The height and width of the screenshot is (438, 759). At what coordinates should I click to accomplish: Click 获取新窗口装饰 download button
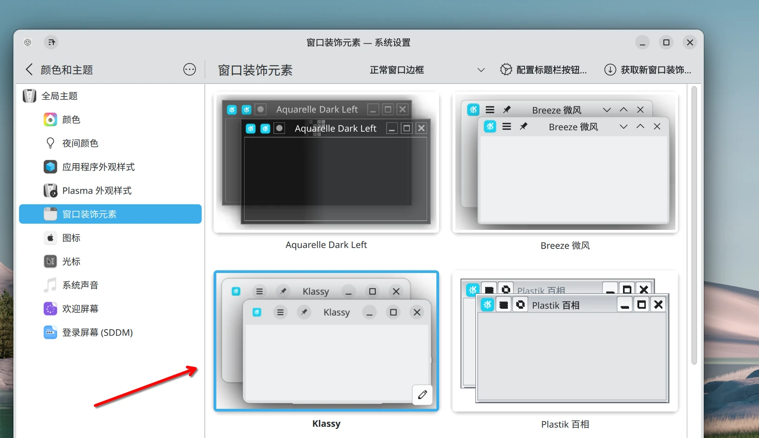click(648, 70)
